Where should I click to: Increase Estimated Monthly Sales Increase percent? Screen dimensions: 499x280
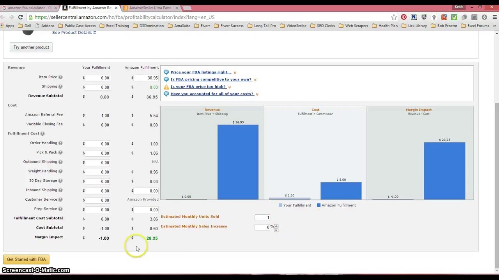pyautogui.click(x=276, y=226)
